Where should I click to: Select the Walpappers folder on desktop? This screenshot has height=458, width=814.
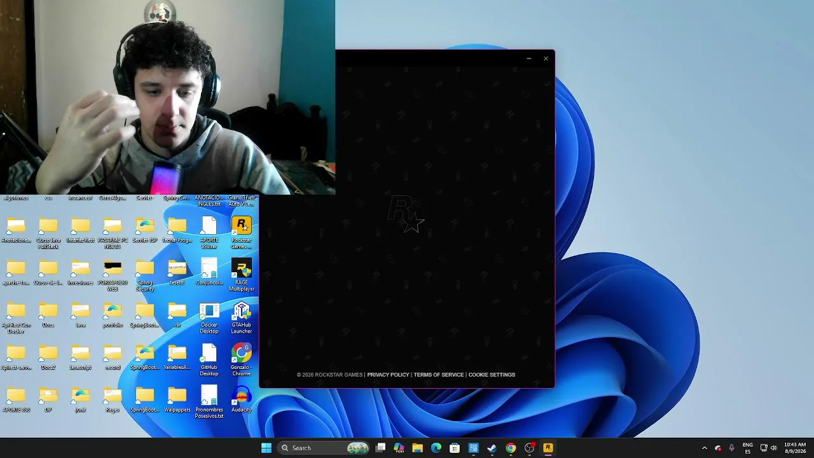click(x=177, y=399)
